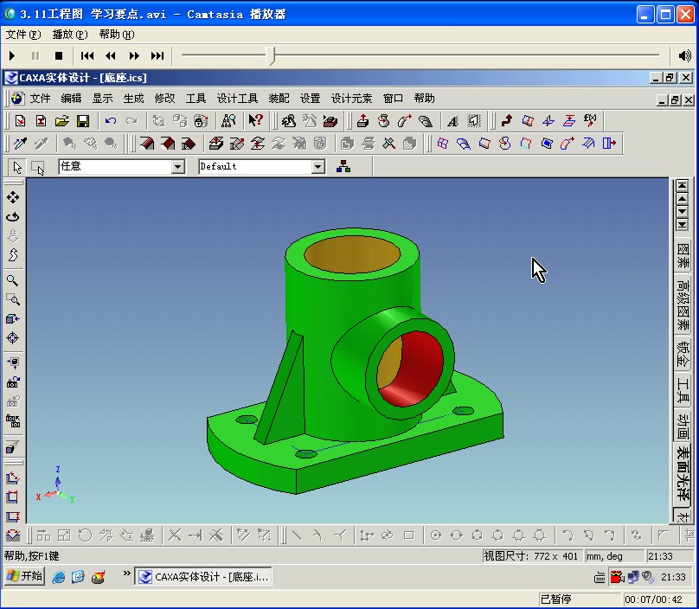This screenshot has height=609, width=699.
Task: Expand the 任意 selection filter dropdown
Action: tap(178, 167)
